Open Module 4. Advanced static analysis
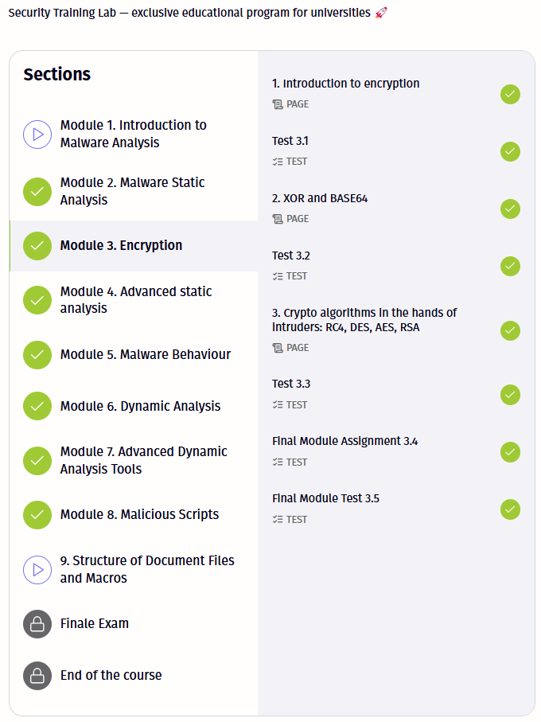541x722 pixels. pos(136,300)
